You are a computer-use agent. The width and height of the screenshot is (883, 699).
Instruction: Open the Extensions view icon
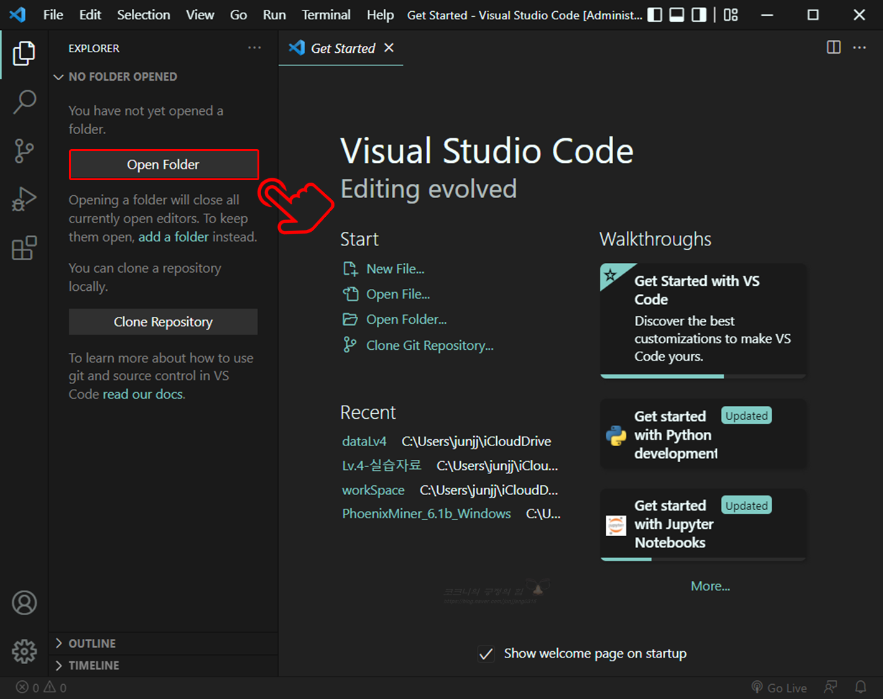(x=24, y=248)
